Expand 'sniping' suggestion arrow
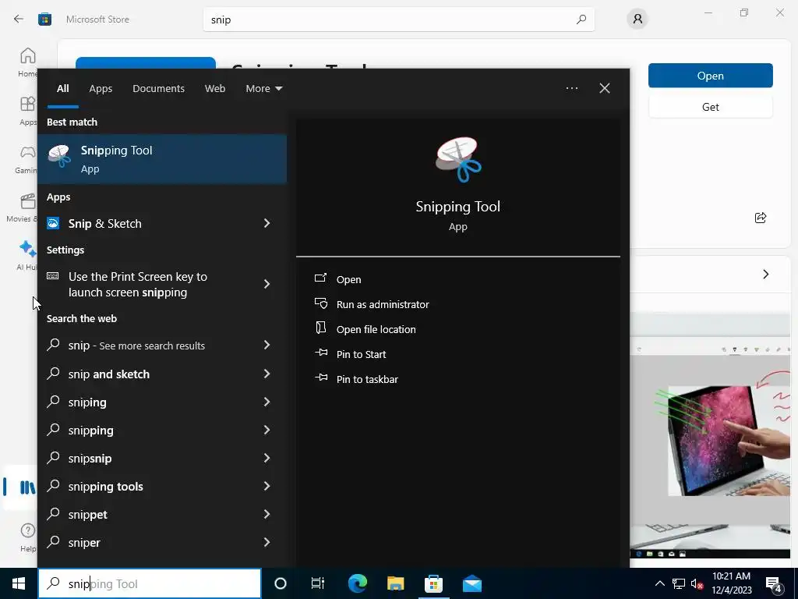This screenshot has width=798, height=599. [x=267, y=402]
